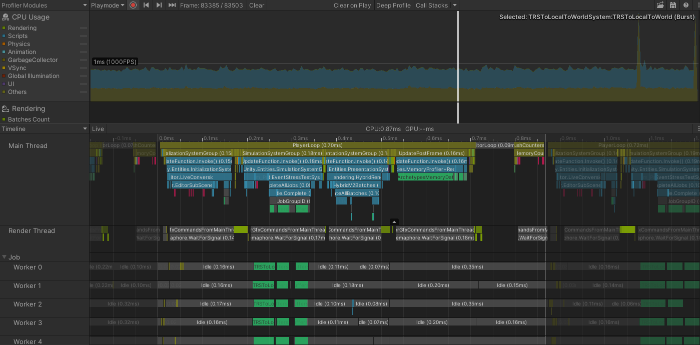Open the Profiler Modules dropdown
Viewport: 700px width, 345px height.
pos(45,5)
